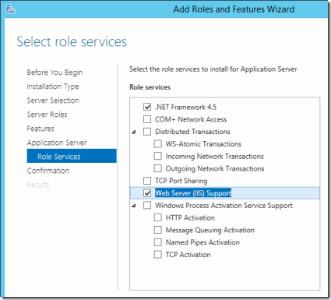Toggle WS-Atomic Transactions checkbox
This screenshot has width=331, height=300.
[x=158, y=143]
